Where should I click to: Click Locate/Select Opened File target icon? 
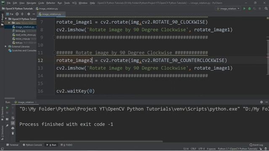point(17,14)
